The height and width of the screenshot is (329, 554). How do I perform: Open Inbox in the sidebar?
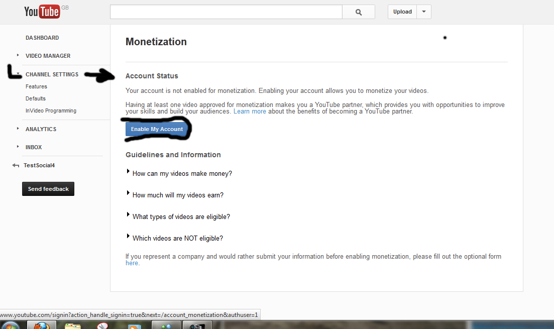click(34, 147)
